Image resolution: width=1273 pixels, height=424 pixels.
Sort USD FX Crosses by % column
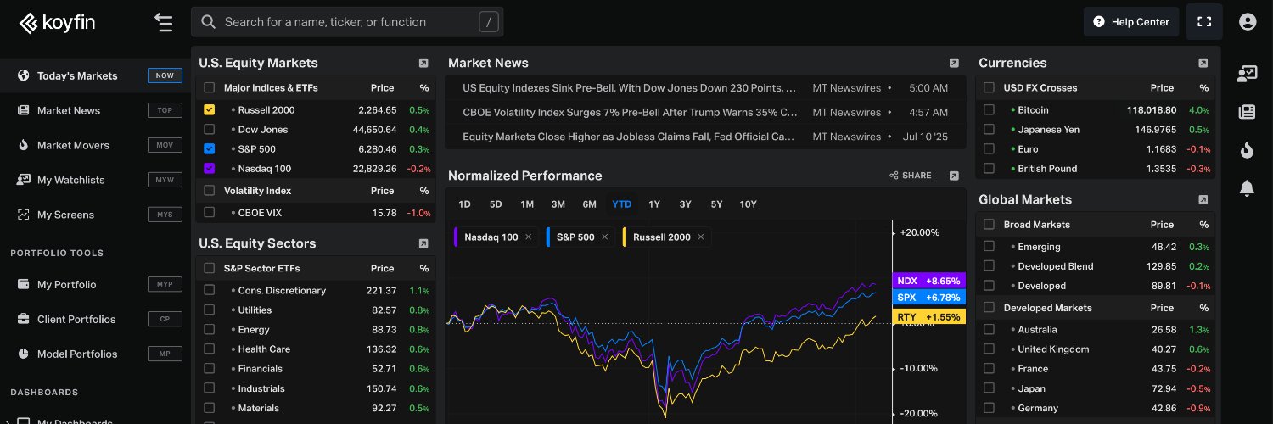[x=1203, y=87]
